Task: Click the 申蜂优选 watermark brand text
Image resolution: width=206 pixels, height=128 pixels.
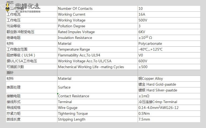Action: click(x=27, y=6)
